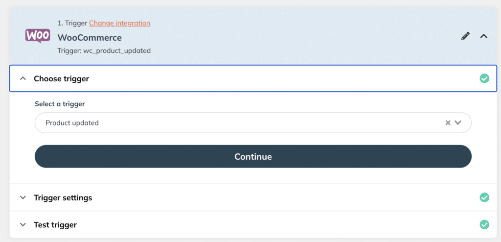
Task: Click the green checkmark beside Choose trigger
Action: tap(484, 78)
